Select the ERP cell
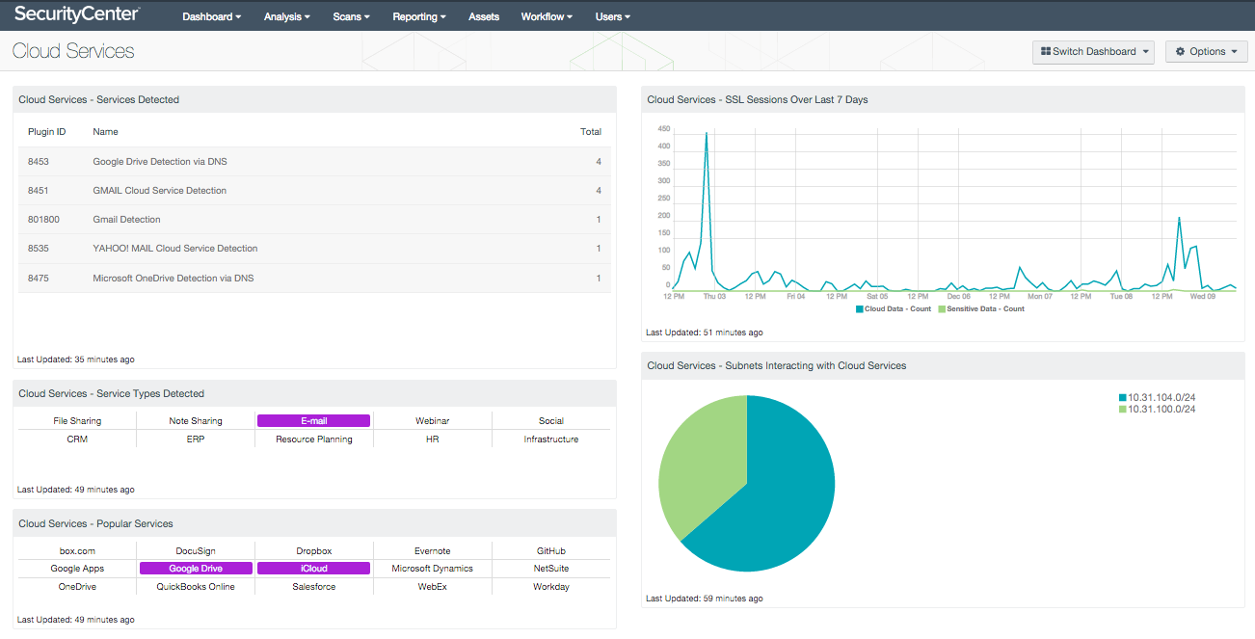Viewport: 1255px width, 639px height. (x=196, y=439)
